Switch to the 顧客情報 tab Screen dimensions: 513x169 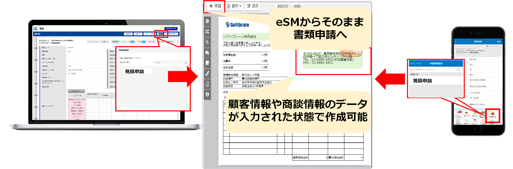(x=115, y=42)
